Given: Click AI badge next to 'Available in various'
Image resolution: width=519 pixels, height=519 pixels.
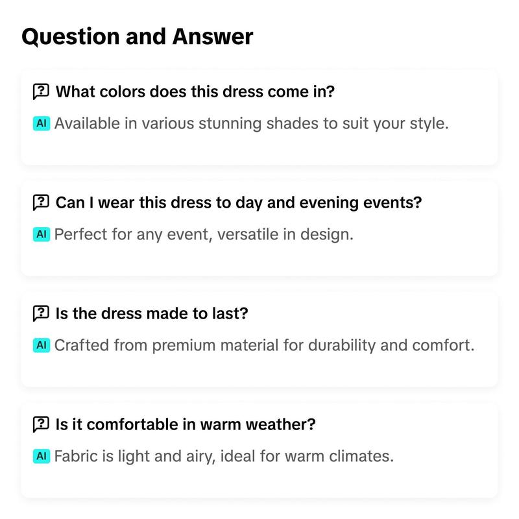Looking at the screenshot, I should point(42,123).
